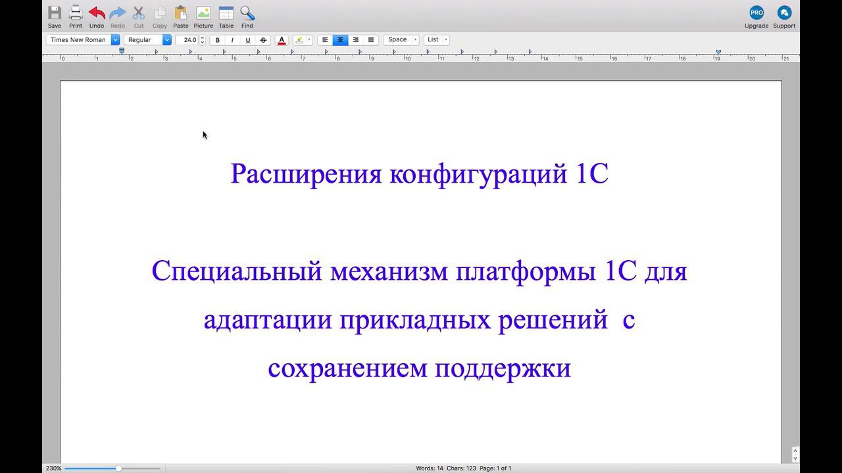The width and height of the screenshot is (842, 473).
Task: Open the highlight color dropdown arrow
Action: 309,40
